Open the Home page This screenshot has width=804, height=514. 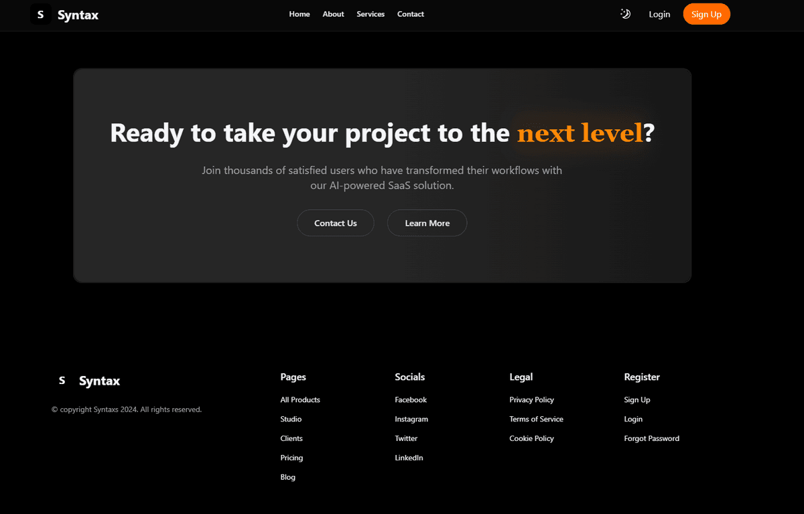coord(299,14)
